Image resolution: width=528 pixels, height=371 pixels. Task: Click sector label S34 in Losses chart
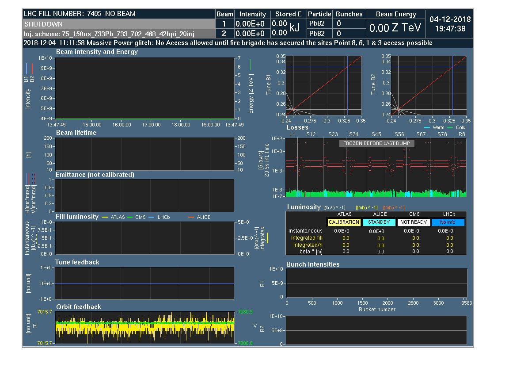[353, 134]
